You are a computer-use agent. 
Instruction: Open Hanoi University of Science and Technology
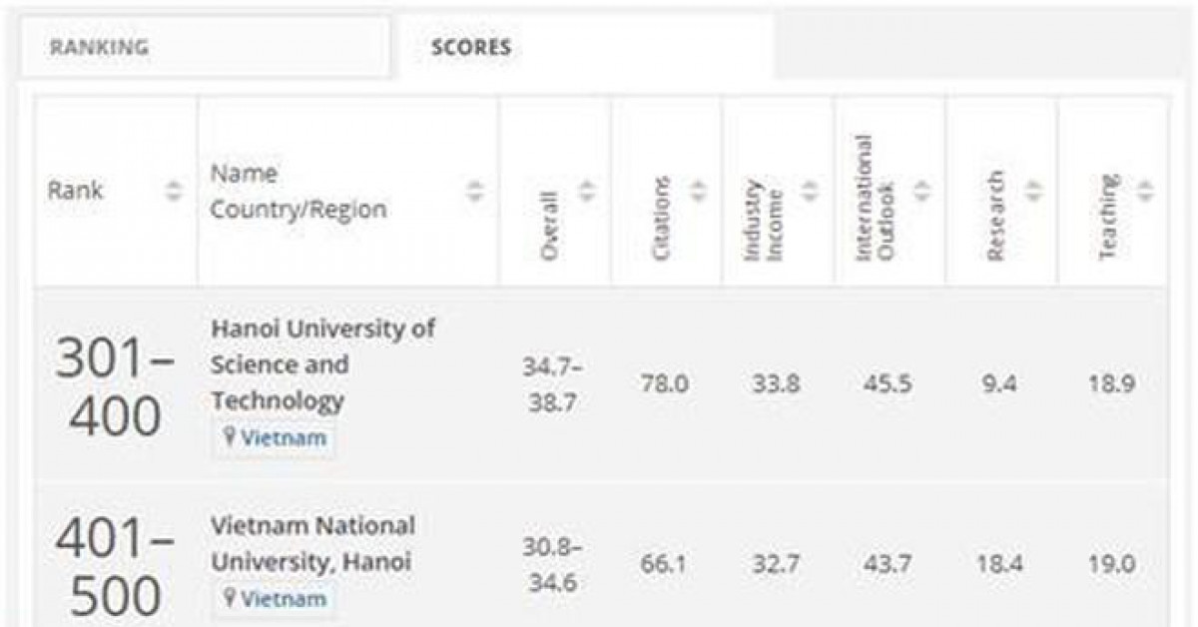322,364
